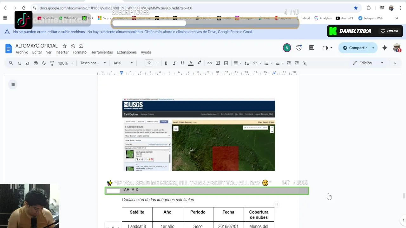This screenshot has height=228, width=406.
Task: Collapse the toolbar menus chevron
Action: point(395,63)
